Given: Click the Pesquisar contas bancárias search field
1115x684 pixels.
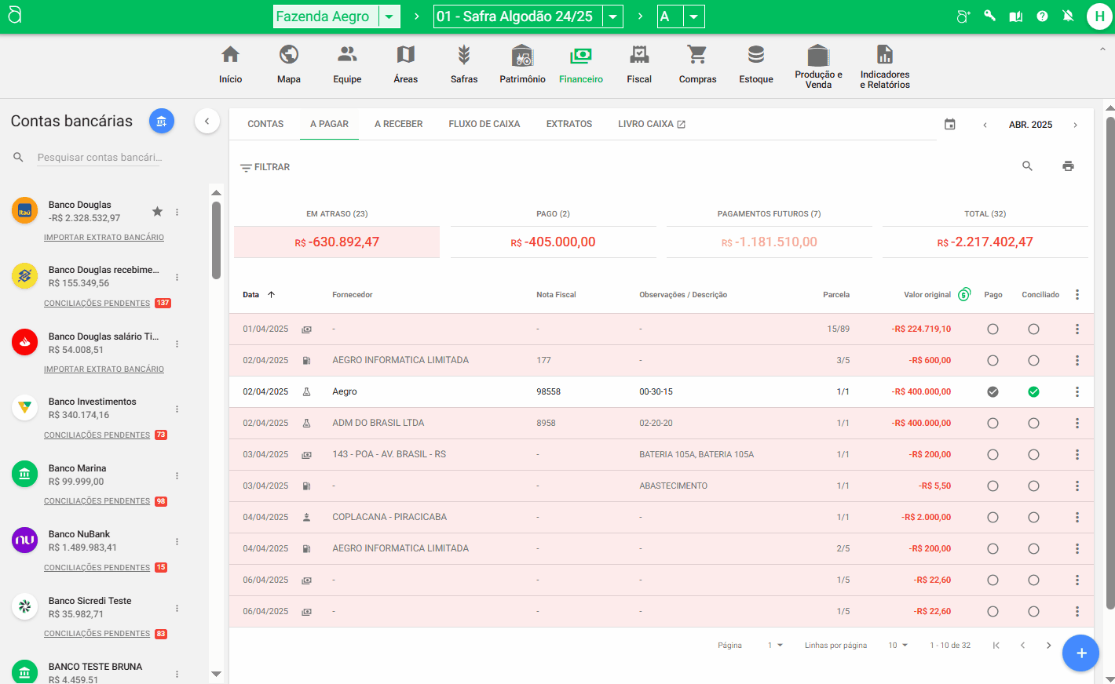Looking at the screenshot, I should pyautogui.click(x=100, y=158).
